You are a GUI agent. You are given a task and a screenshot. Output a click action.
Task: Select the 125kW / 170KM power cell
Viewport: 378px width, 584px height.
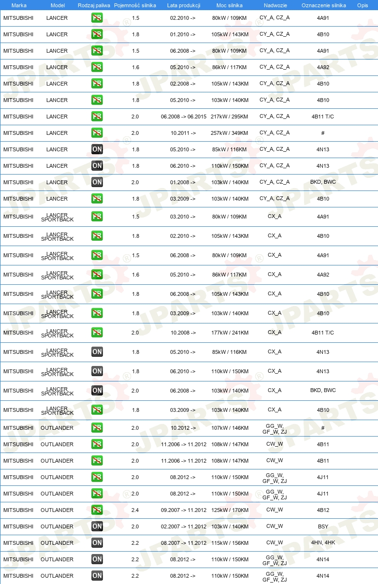[x=230, y=510]
